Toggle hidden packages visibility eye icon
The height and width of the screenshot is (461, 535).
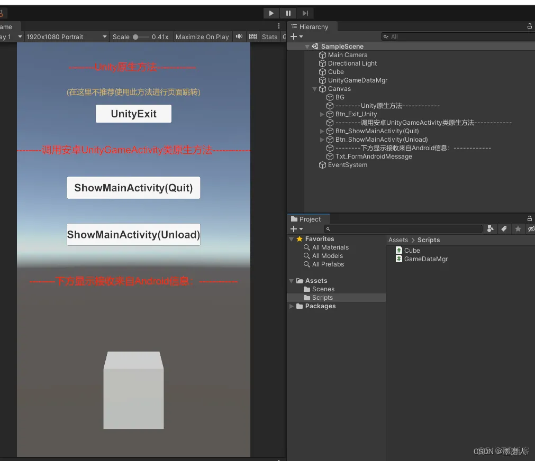click(531, 229)
